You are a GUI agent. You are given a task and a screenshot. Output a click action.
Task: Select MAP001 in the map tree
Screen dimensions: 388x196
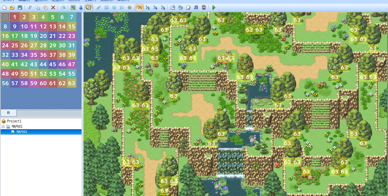click(17, 127)
